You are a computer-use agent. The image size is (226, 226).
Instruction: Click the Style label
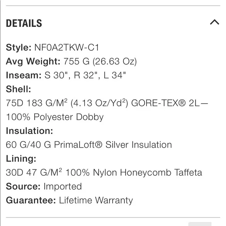[19, 48]
